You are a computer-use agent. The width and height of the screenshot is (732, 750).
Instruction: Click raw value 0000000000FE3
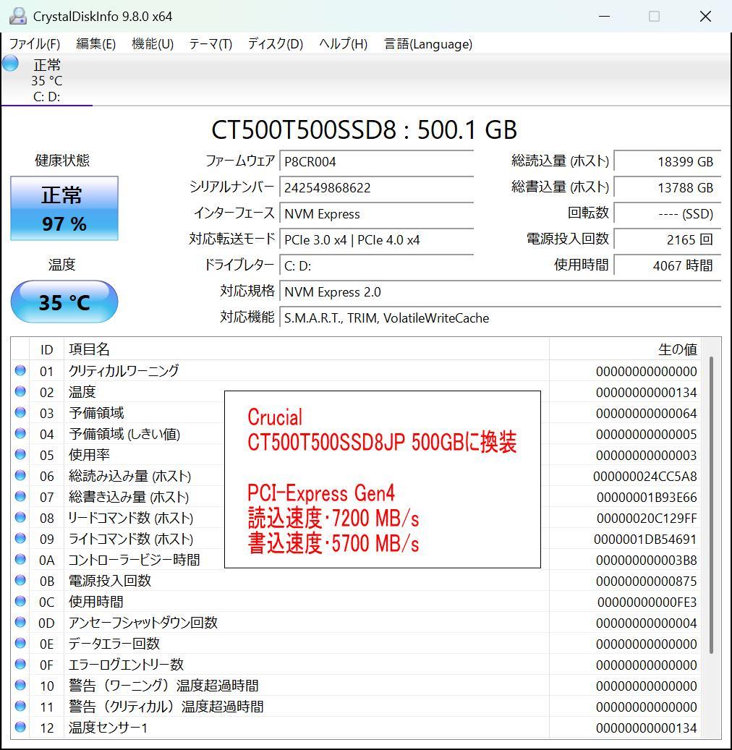(647, 602)
